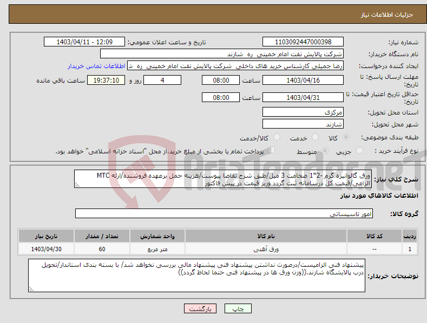This screenshot has height=323, width=427.
Task: Select the کالا radio button
Action: (346, 137)
